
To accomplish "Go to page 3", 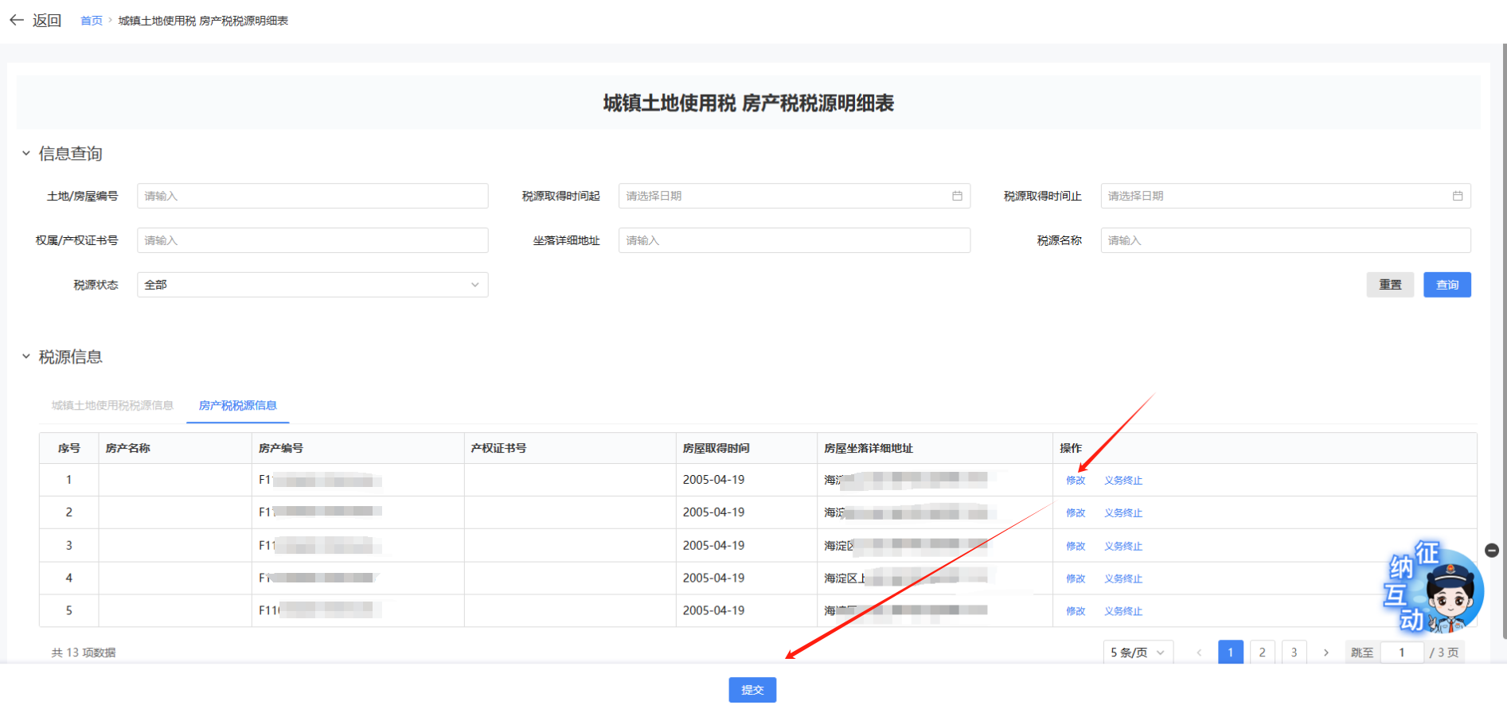I will 1294,652.
